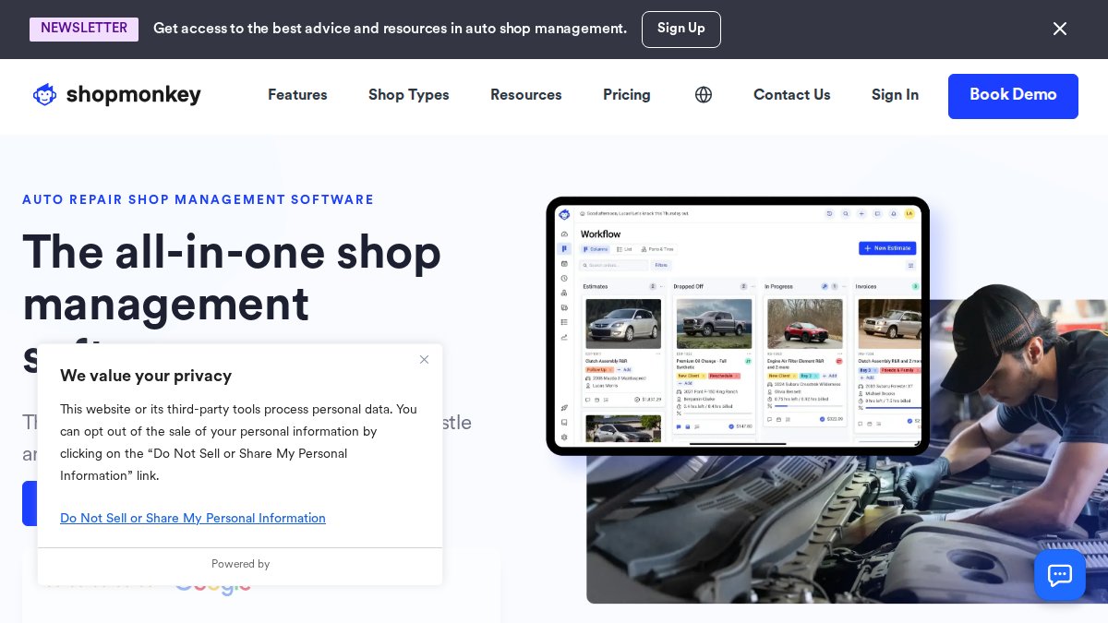Dismiss the newsletter banner
The width and height of the screenshot is (1108, 623).
point(1060,29)
